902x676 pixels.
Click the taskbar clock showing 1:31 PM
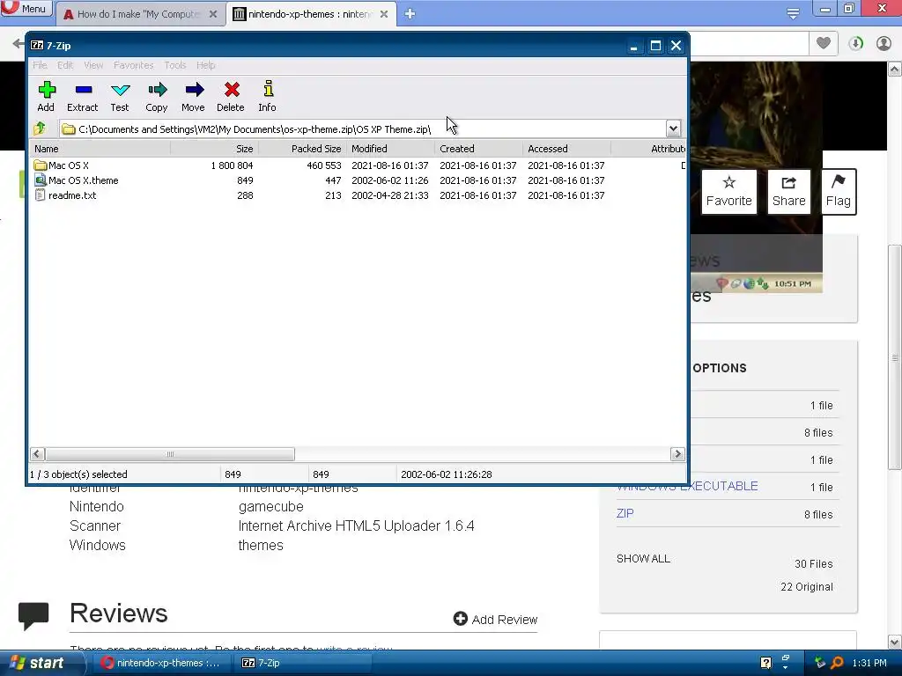point(869,663)
